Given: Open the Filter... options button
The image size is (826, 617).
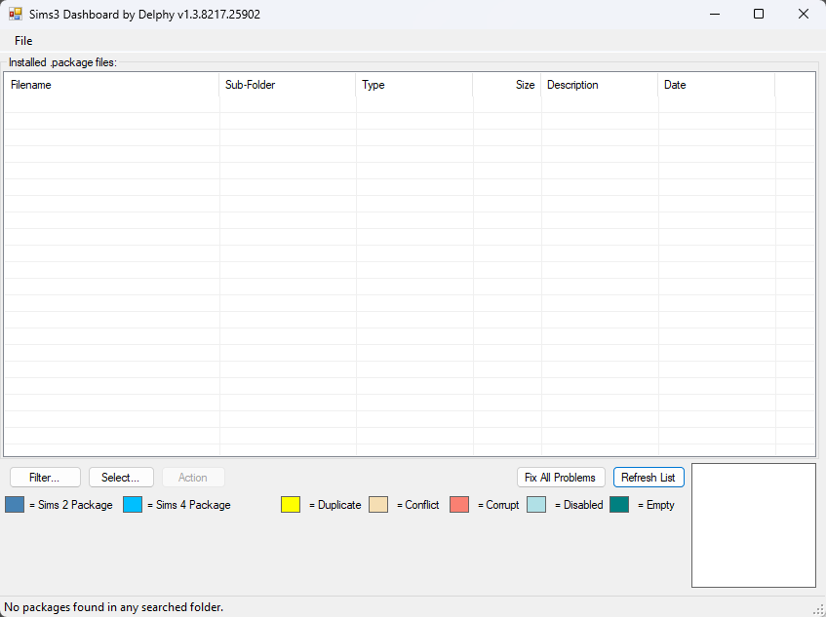Looking at the screenshot, I should pos(45,478).
